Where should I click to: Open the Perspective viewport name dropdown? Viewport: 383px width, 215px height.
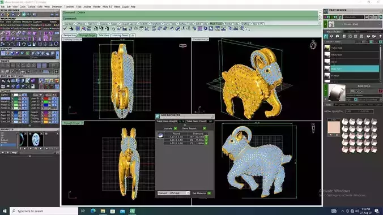[207, 39]
